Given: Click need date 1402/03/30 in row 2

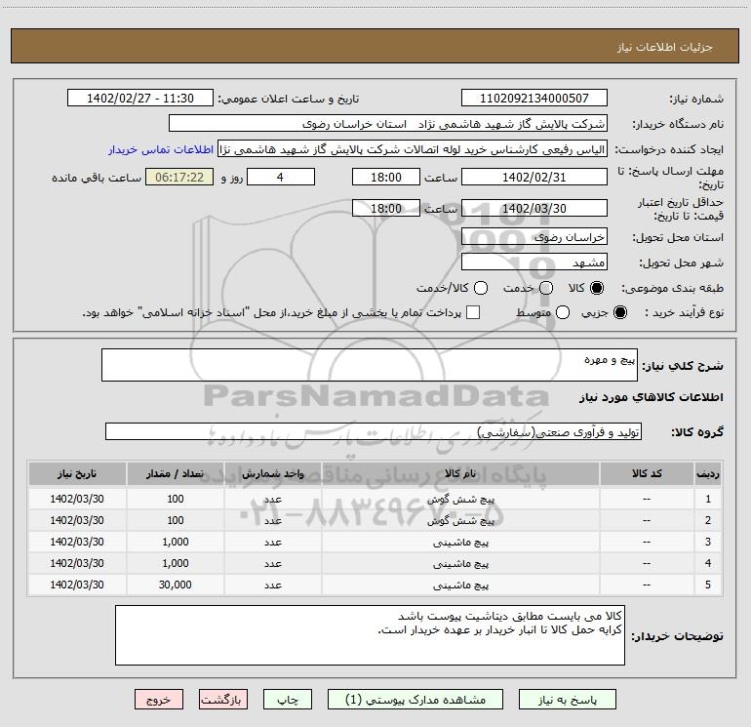Looking at the screenshot, I should (77, 520).
